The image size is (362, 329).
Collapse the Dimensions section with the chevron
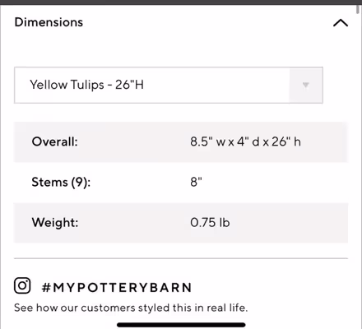341,23
